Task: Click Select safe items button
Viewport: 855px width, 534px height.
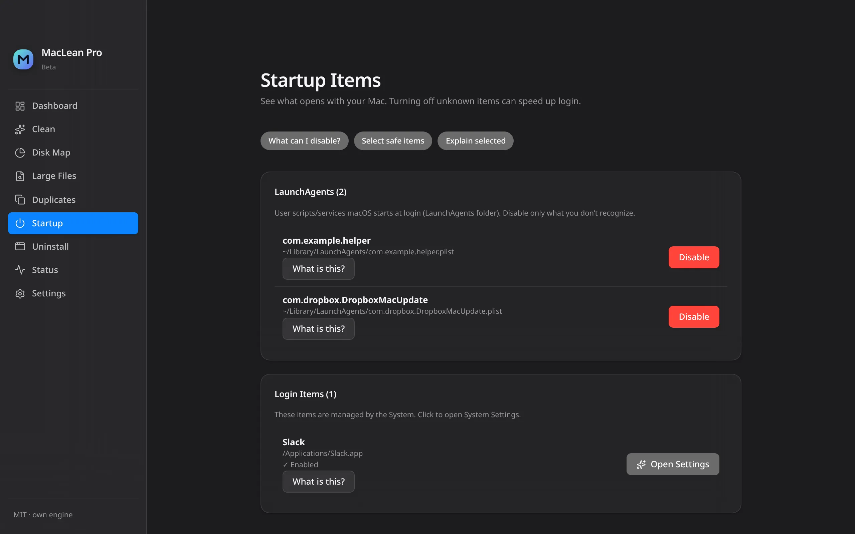Action: pyautogui.click(x=393, y=141)
